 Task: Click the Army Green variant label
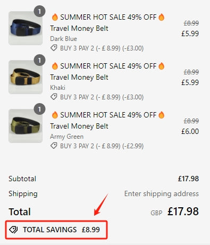pos(66,137)
